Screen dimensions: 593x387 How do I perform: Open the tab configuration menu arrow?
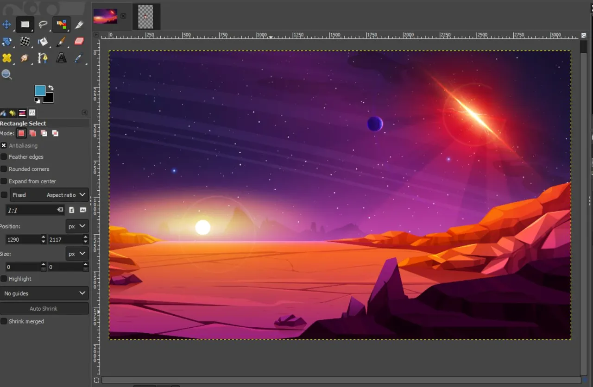(84, 112)
